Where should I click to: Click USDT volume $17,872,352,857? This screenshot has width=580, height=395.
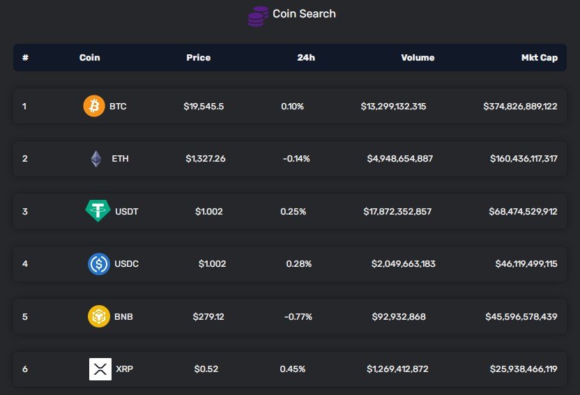(x=397, y=211)
